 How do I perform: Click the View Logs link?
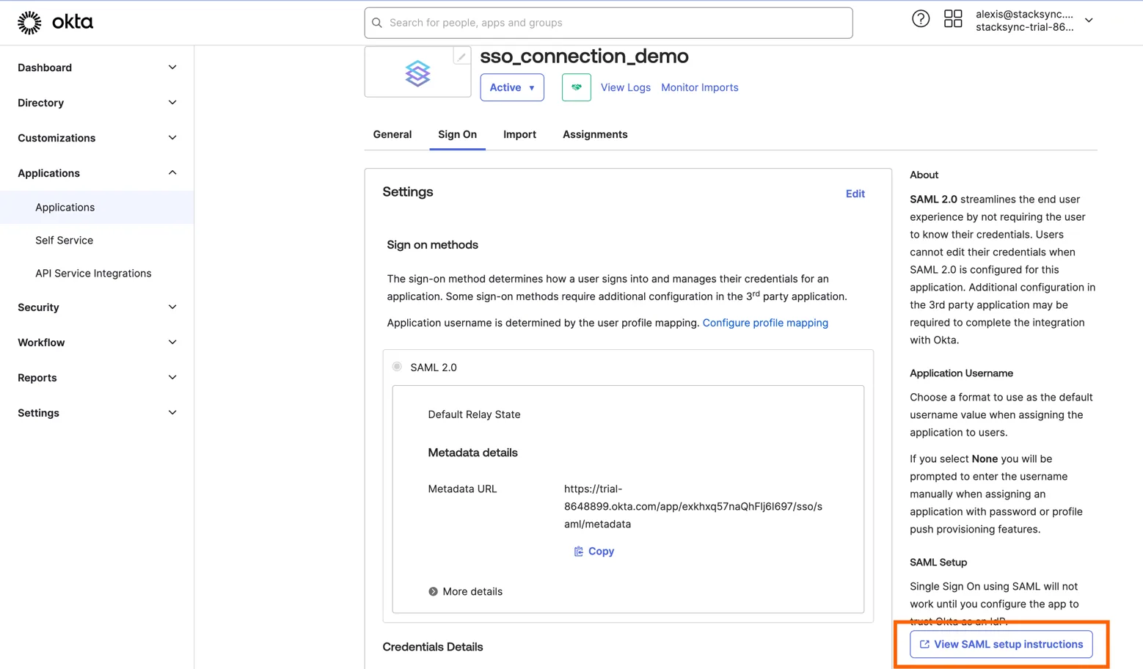pos(626,87)
